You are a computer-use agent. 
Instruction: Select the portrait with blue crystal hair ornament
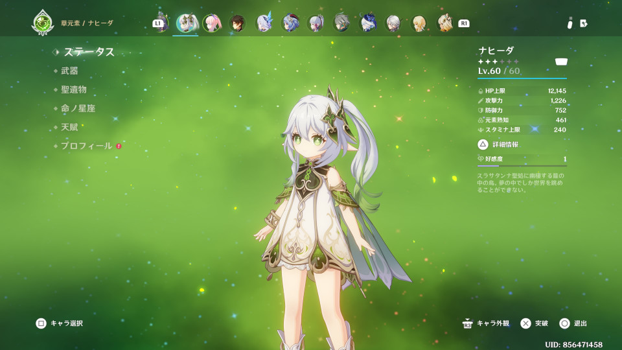point(264,23)
